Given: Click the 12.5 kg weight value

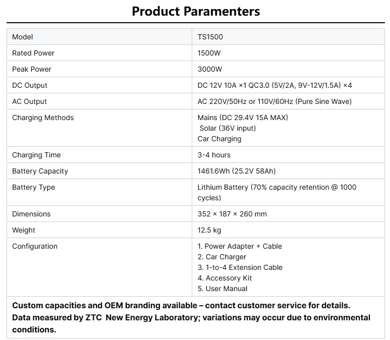Looking at the screenshot, I should (209, 230).
